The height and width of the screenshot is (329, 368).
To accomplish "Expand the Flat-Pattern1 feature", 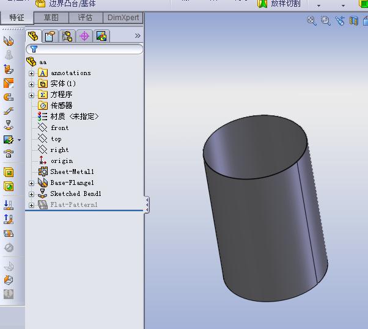I will 31,205.
